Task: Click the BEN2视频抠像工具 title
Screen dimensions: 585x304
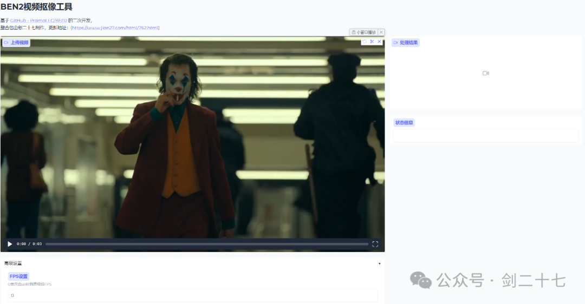Action: tap(37, 6)
